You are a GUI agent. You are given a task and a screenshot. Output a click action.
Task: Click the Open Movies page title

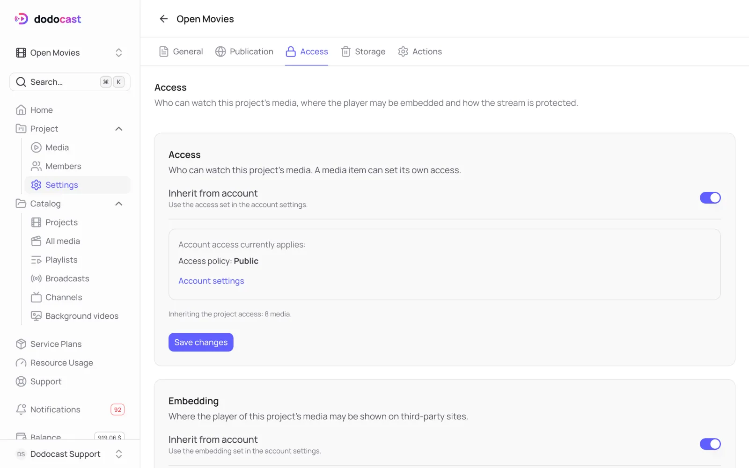pos(205,19)
